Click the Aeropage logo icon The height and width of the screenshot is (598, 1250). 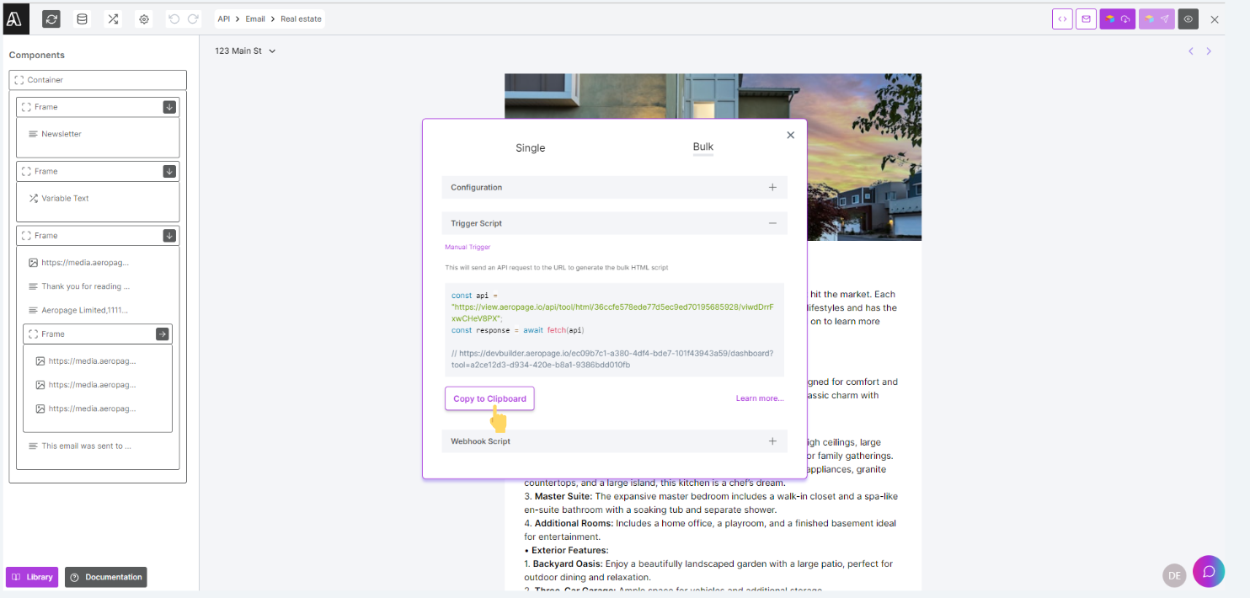click(x=16, y=18)
